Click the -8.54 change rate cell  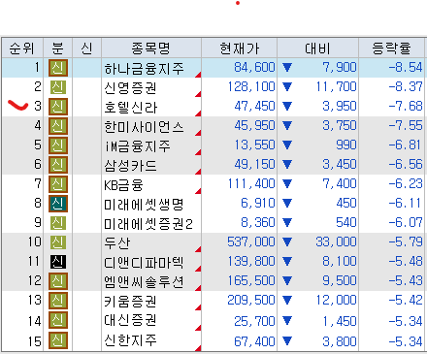pos(406,67)
